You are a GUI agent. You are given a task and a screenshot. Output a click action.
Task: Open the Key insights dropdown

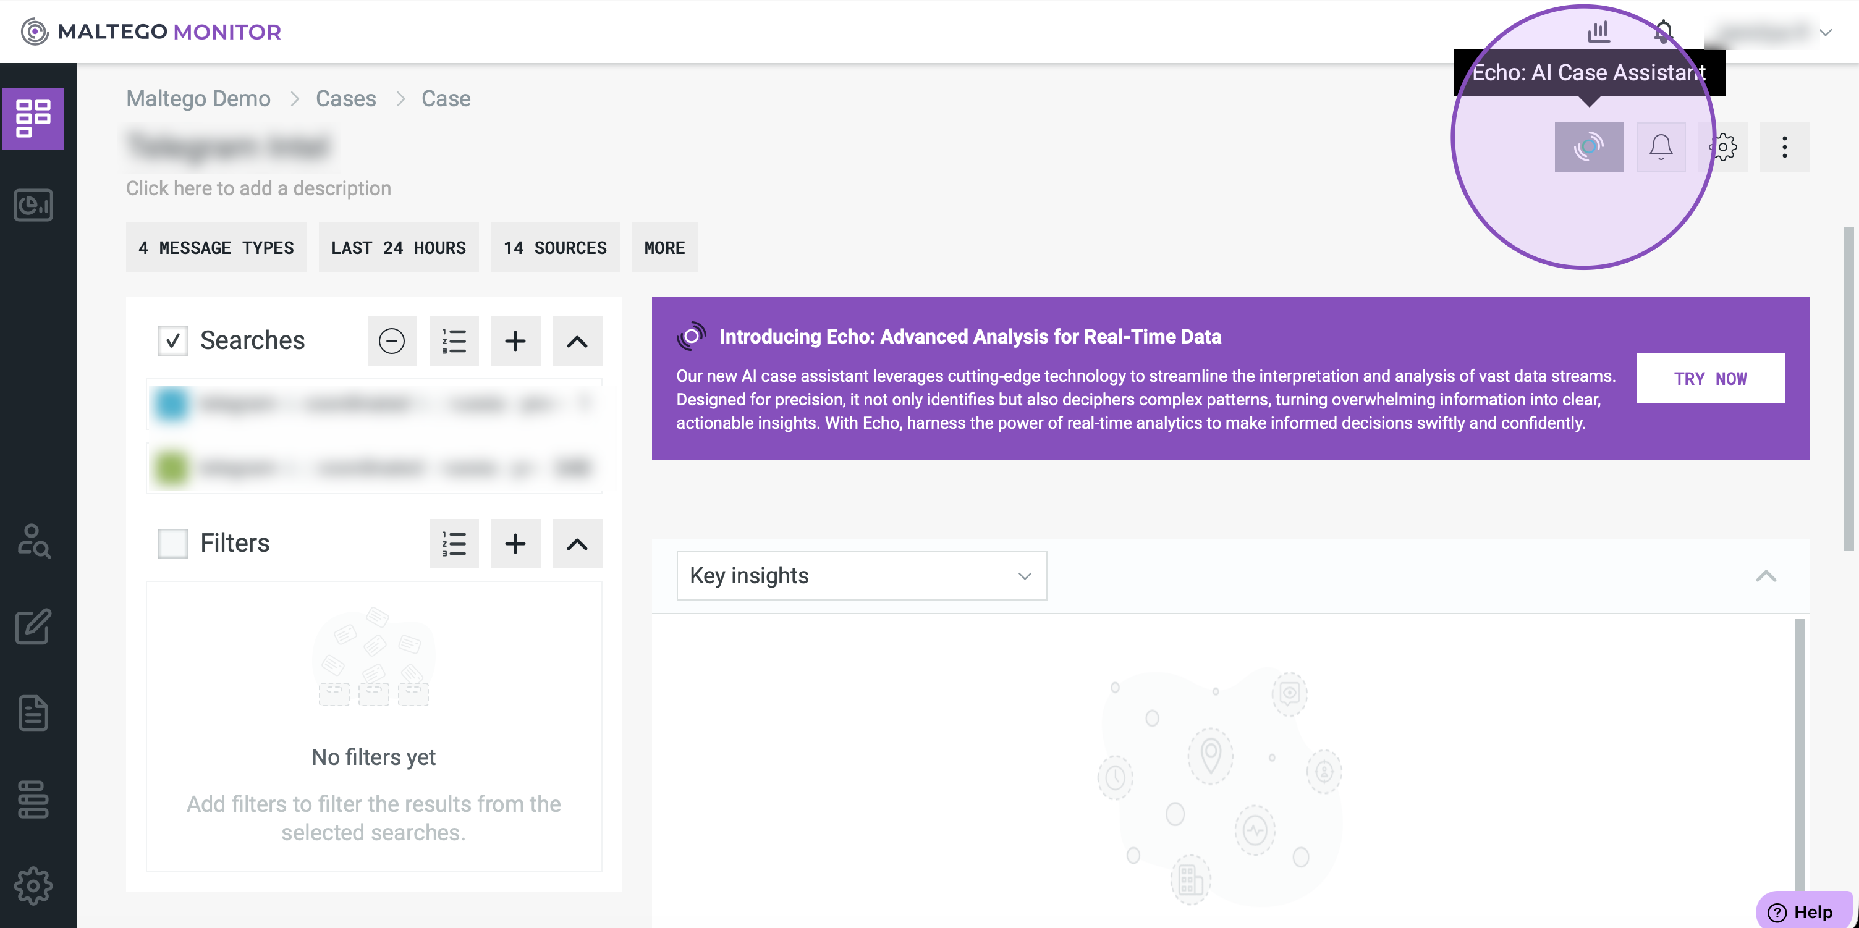(x=861, y=576)
